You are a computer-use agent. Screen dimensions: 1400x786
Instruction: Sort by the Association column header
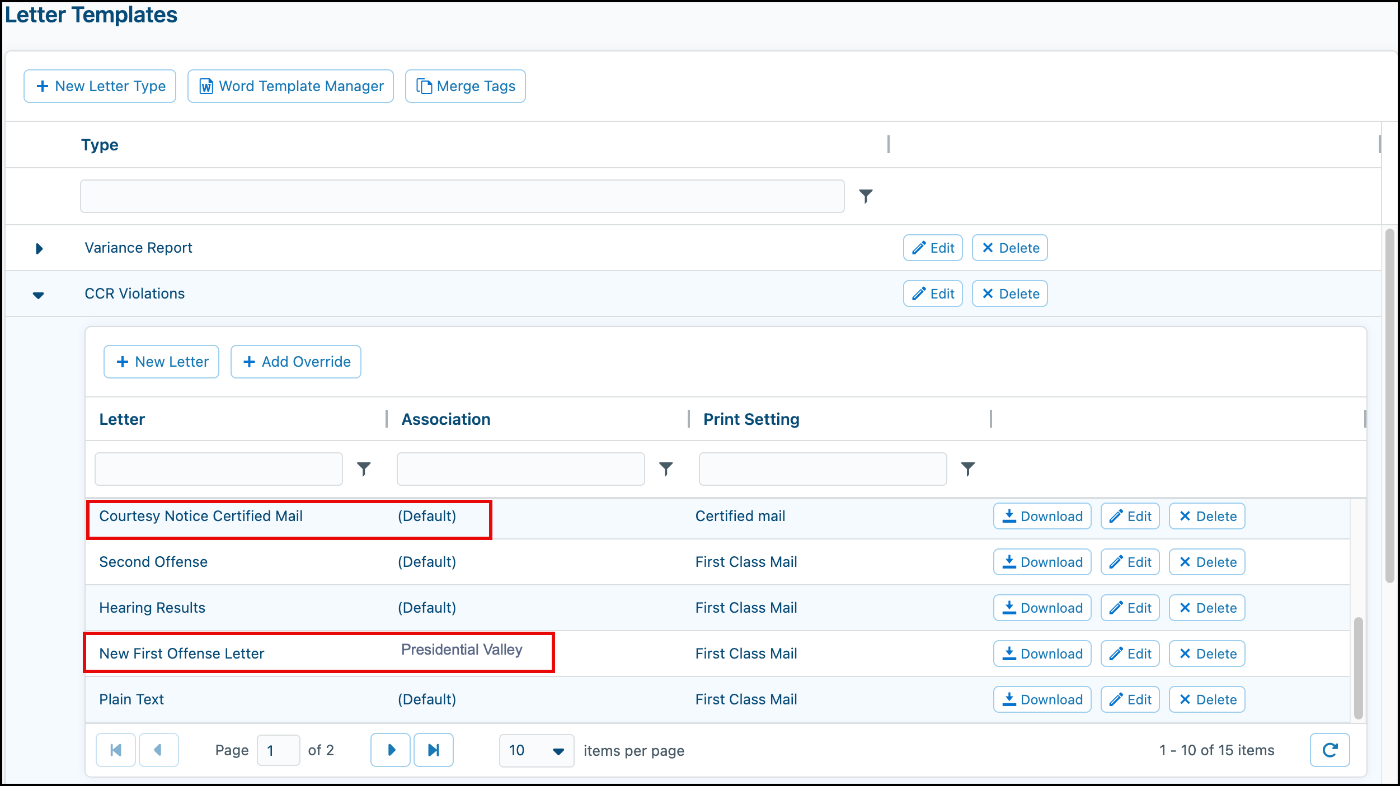coord(445,419)
